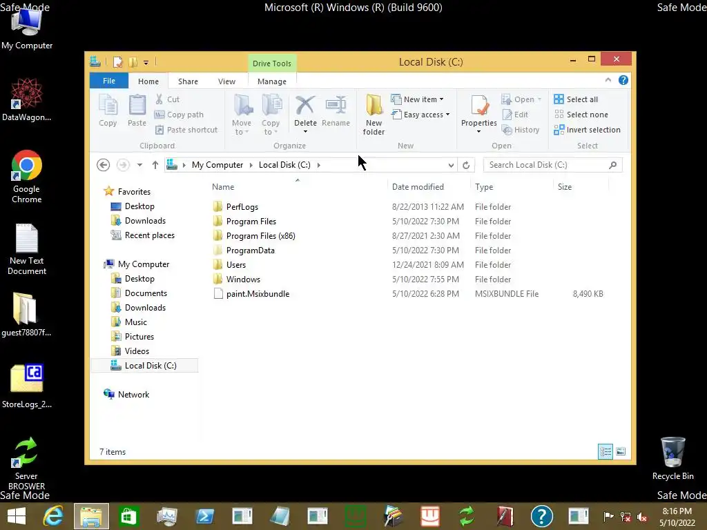Click New folder quick access toolbar icon
Viewport: 707px width, 530px height.
pyautogui.click(x=133, y=62)
